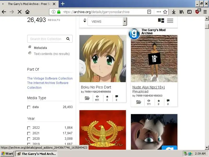Viewport: 209px width, 157px height.
Task: Open page actions three-dot menu
Action: pyautogui.click(x=159, y=12)
